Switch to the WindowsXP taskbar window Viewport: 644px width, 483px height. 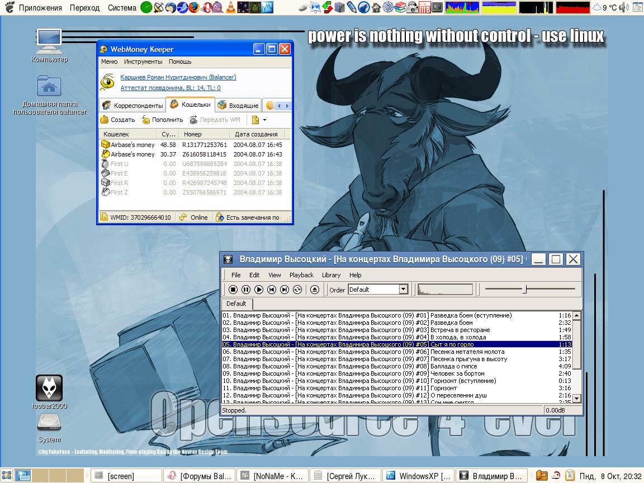(x=419, y=476)
